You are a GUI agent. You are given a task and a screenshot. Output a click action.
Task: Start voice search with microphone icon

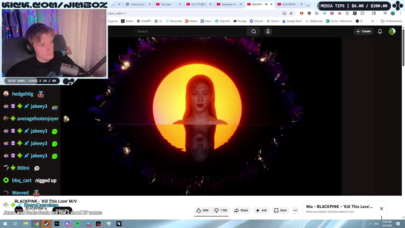(x=268, y=31)
